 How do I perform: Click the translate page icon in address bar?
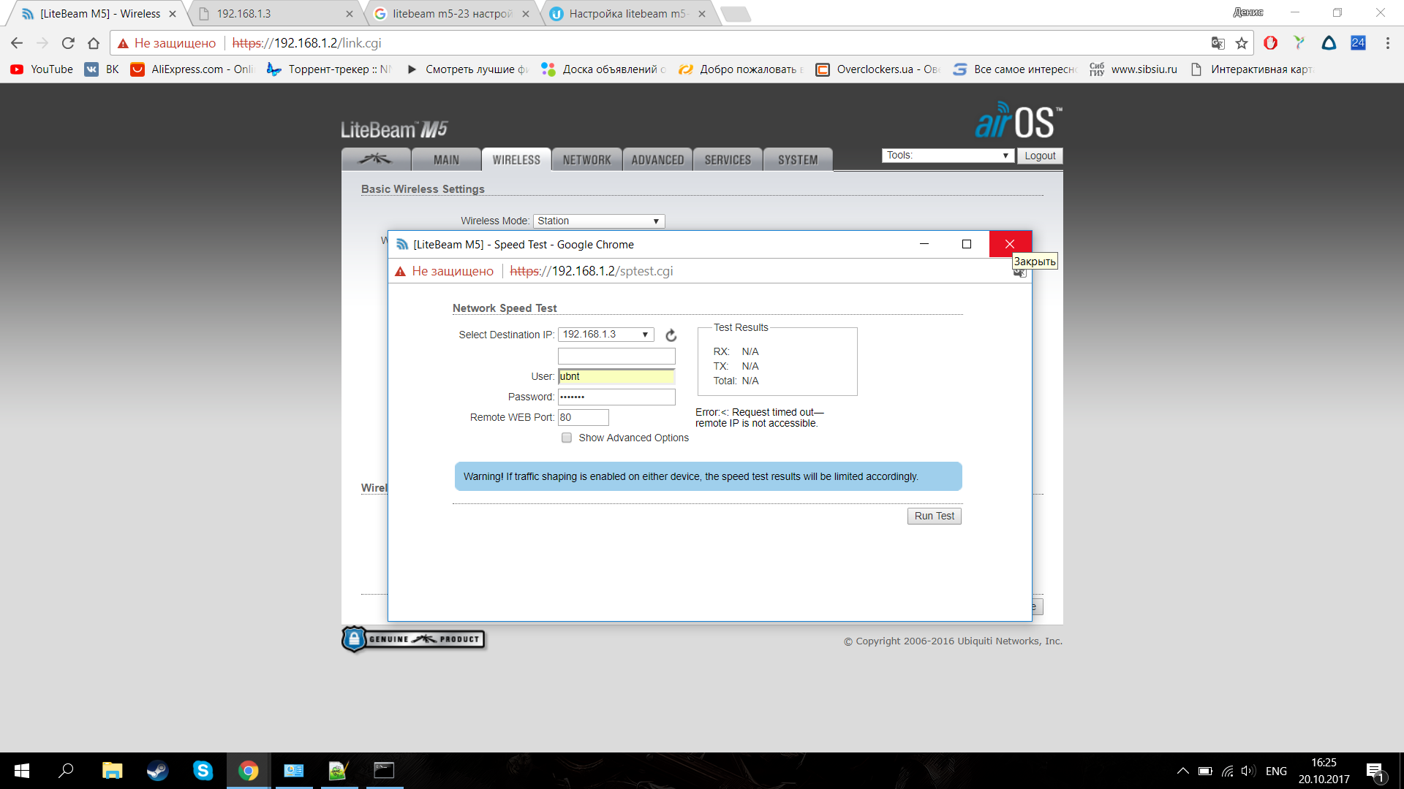coord(1218,43)
